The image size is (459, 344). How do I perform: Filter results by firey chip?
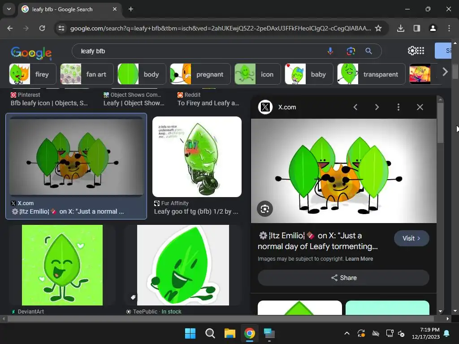click(32, 74)
